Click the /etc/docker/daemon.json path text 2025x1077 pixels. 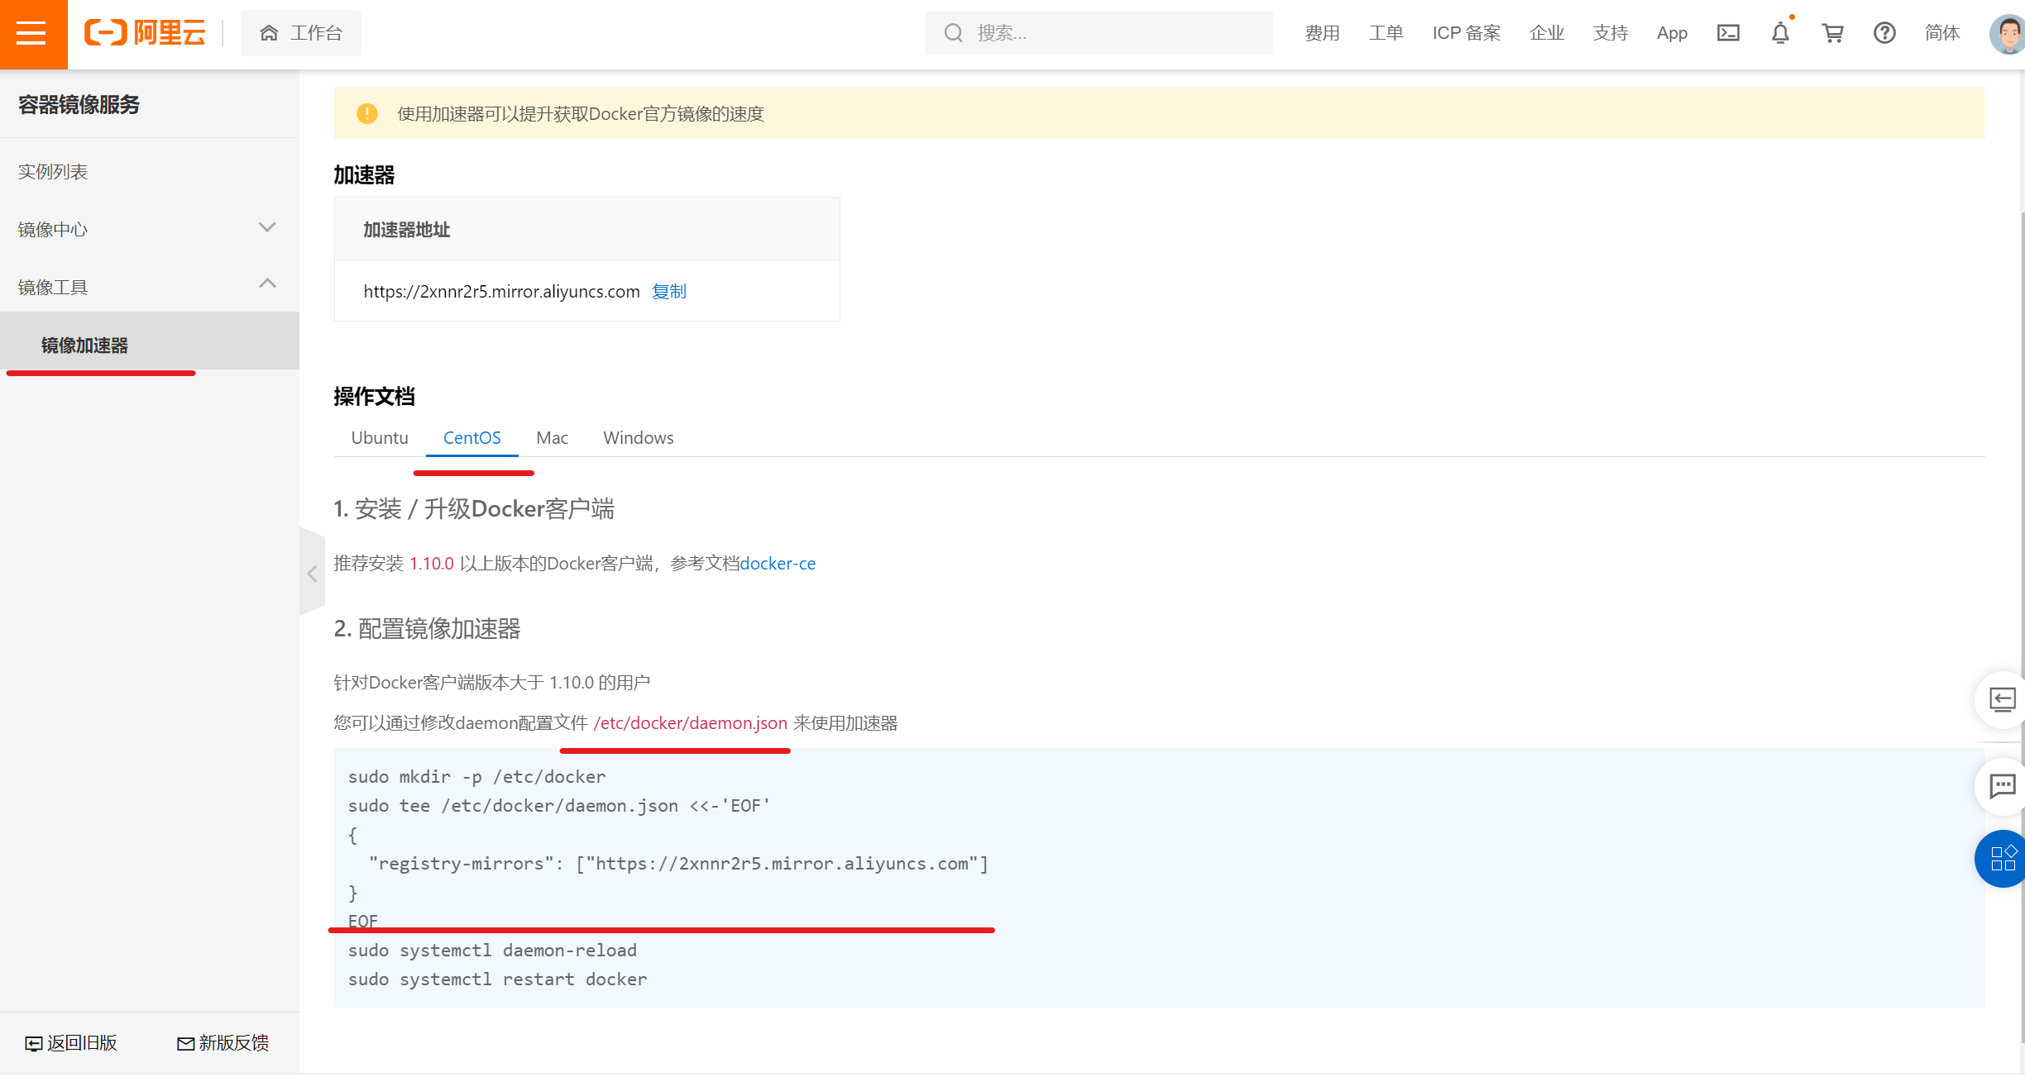(690, 722)
